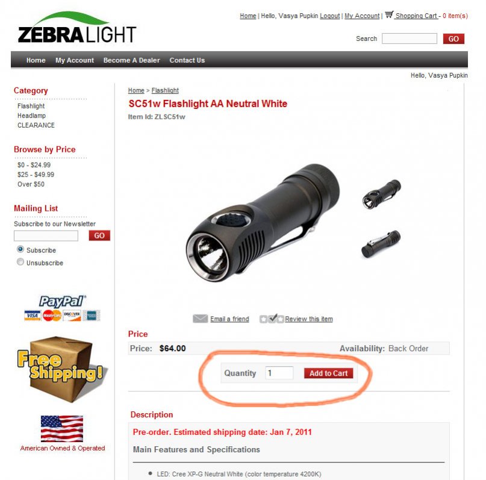
Task: Open the front-view flashlight thumbnail
Action: click(x=382, y=195)
